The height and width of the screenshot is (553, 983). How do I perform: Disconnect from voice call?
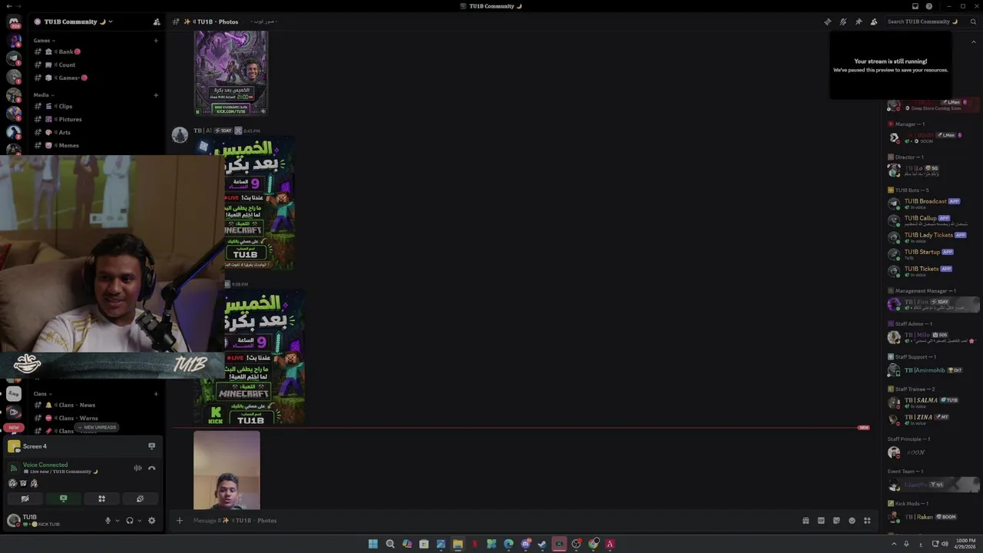point(151,468)
